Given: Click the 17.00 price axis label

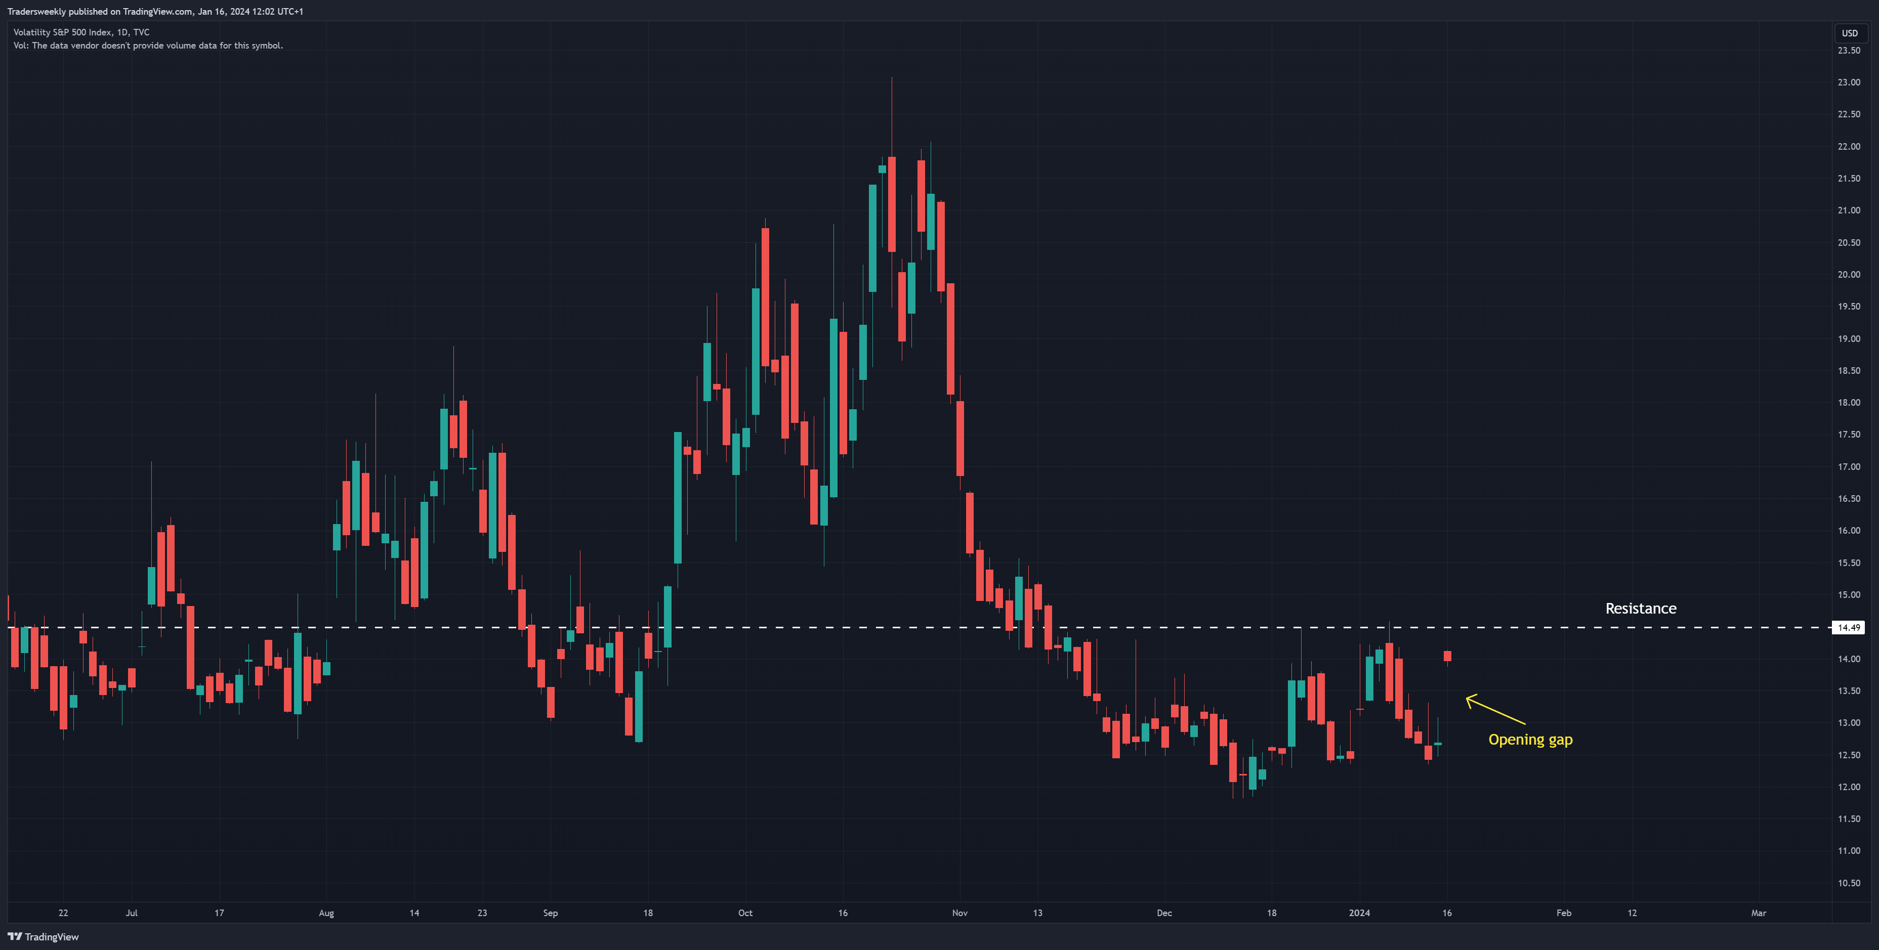Looking at the screenshot, I should click(x=1848, y=466).
